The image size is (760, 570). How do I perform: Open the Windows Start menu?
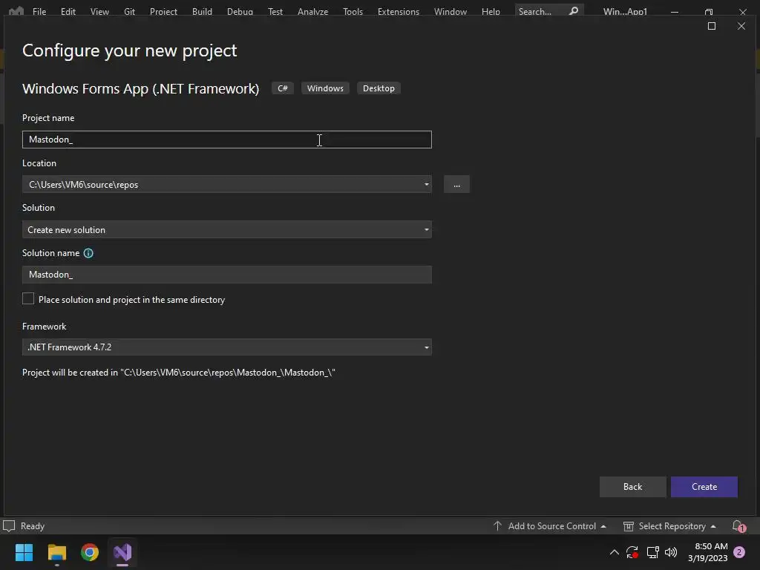coord(24,552)
